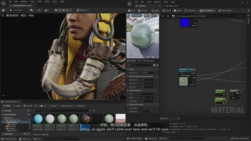
Task: Click the Content Browser history icon
Action: [35, 106]
